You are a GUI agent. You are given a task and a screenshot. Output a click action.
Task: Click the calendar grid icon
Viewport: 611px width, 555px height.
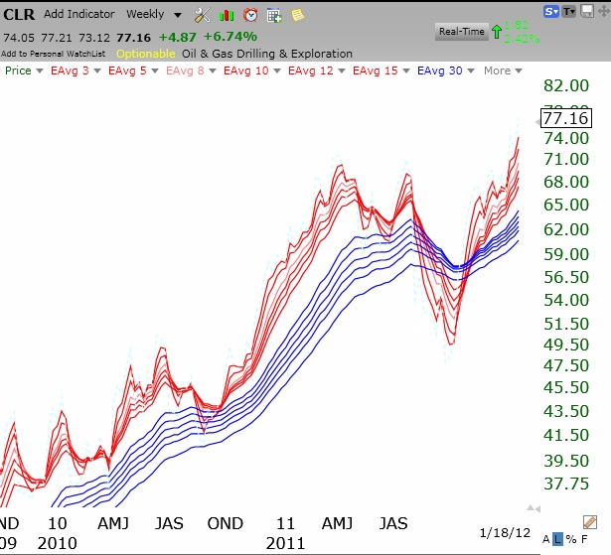[x=274, y=15]
